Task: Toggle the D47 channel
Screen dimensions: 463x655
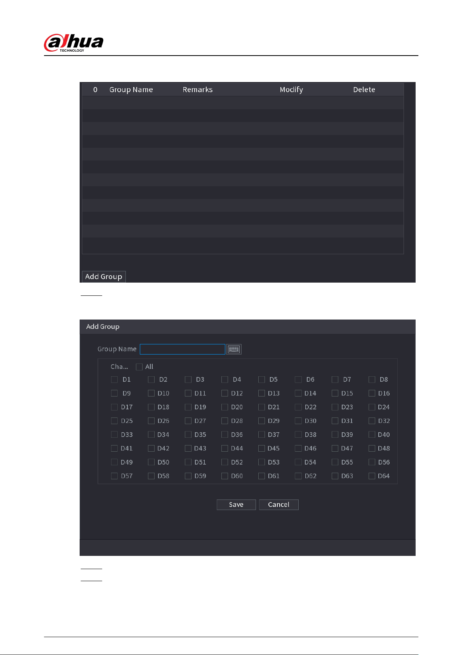Action: 335,449
